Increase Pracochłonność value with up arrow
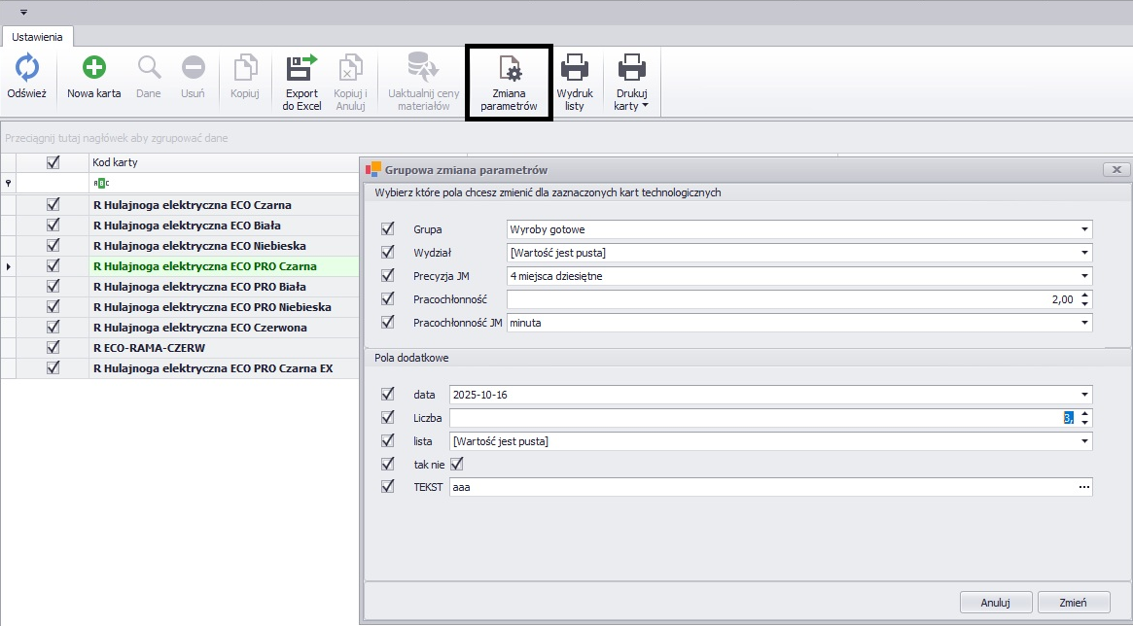1133x626 pixels. (1085, 295)
